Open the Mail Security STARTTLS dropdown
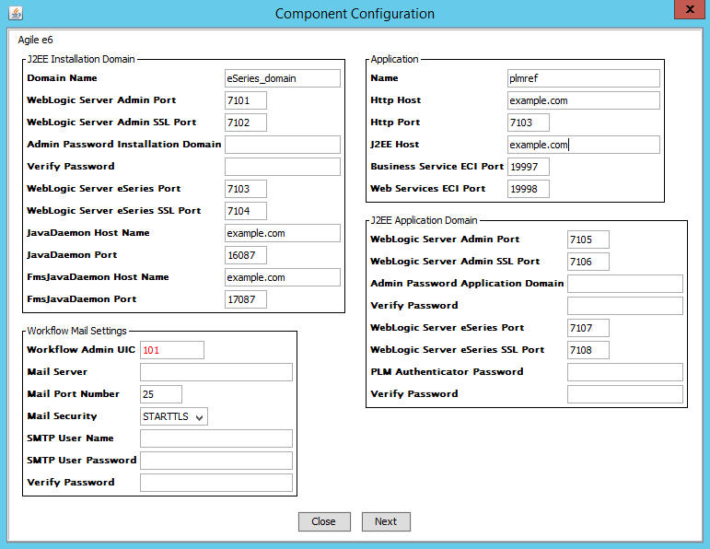The width and height of the screenshot is (710, 549). pos(174,416)
